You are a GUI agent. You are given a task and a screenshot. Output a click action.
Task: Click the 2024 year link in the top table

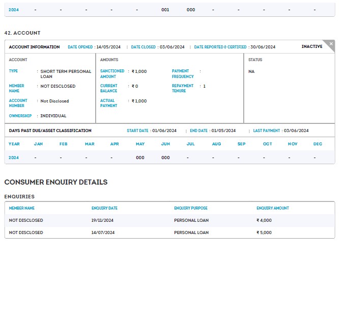[14, 10]
